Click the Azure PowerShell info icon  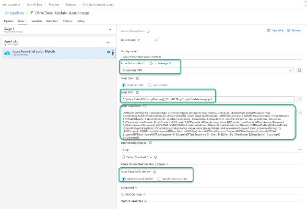point(148,31)
